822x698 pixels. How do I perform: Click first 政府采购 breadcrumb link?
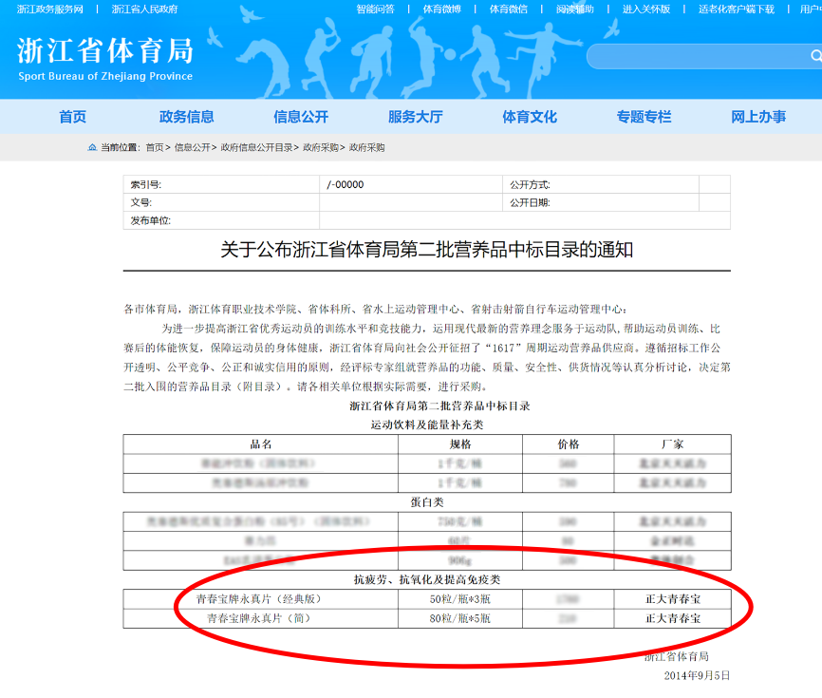point(321,147)
